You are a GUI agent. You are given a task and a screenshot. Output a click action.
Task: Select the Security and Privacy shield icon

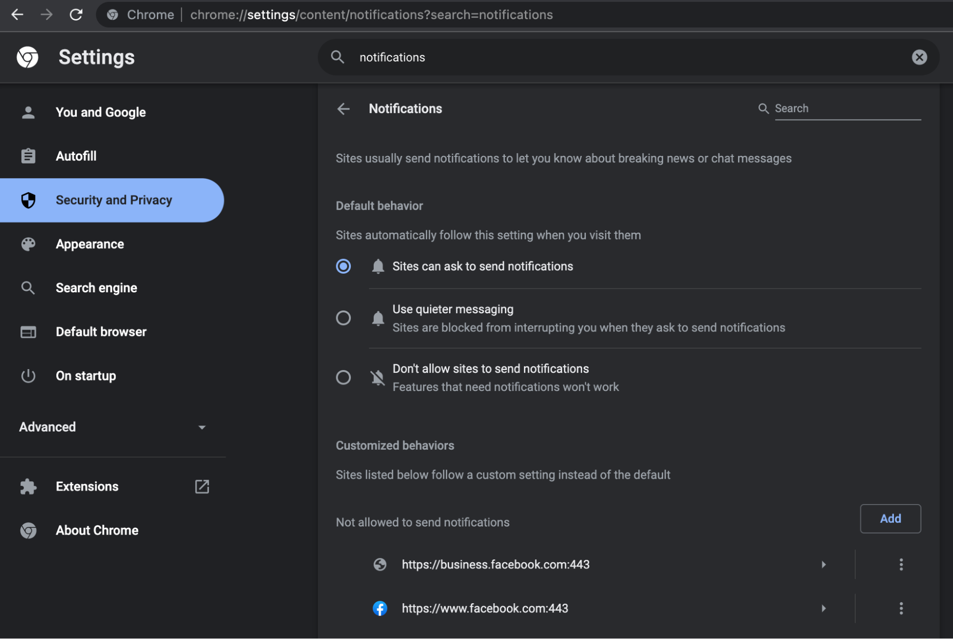pos(29,200)
